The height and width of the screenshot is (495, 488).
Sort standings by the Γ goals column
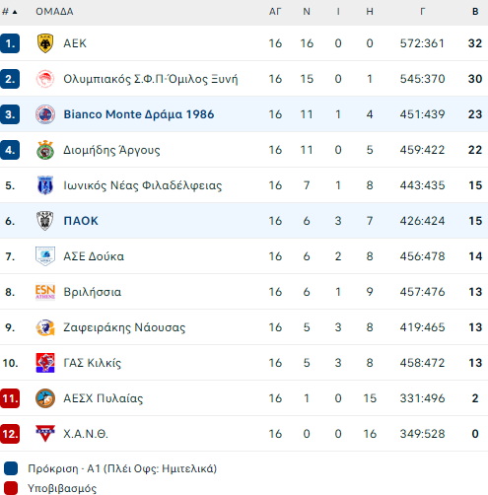(x=422, y=12)
